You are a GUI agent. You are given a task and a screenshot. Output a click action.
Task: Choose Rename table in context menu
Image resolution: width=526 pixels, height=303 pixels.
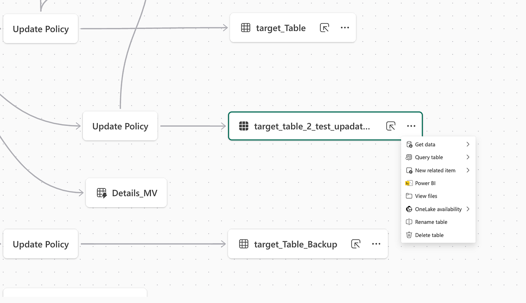pos(431,222)
